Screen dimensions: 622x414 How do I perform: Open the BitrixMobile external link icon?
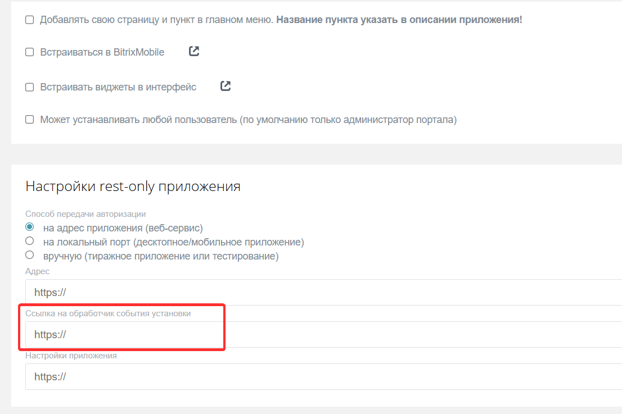(193, 51)
